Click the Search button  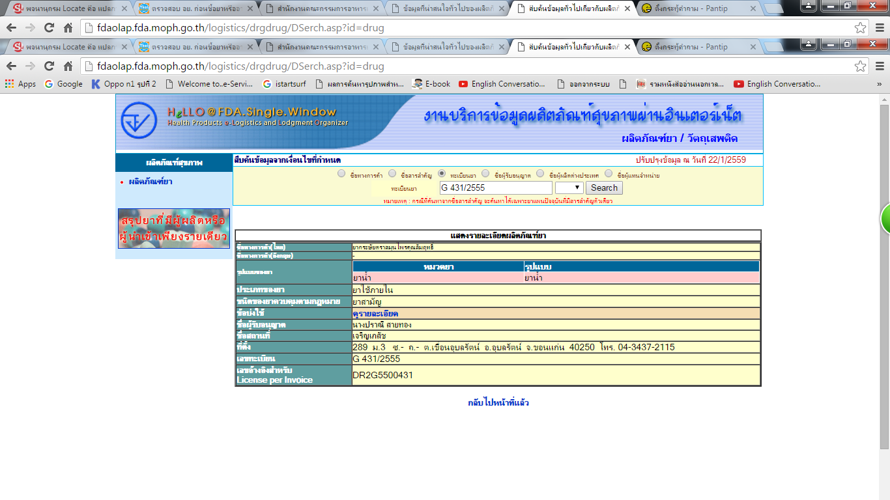coord(604,187)
